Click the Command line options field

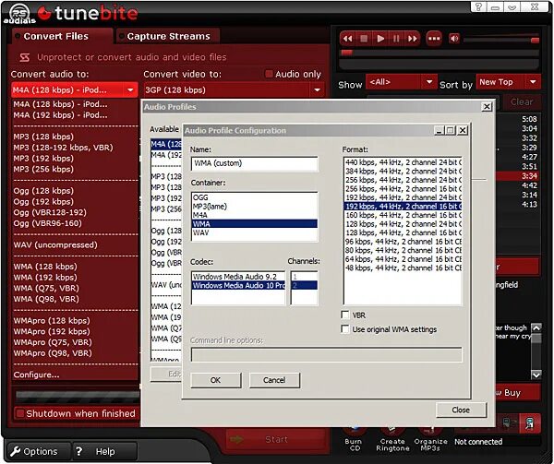(x=327, y=355)
